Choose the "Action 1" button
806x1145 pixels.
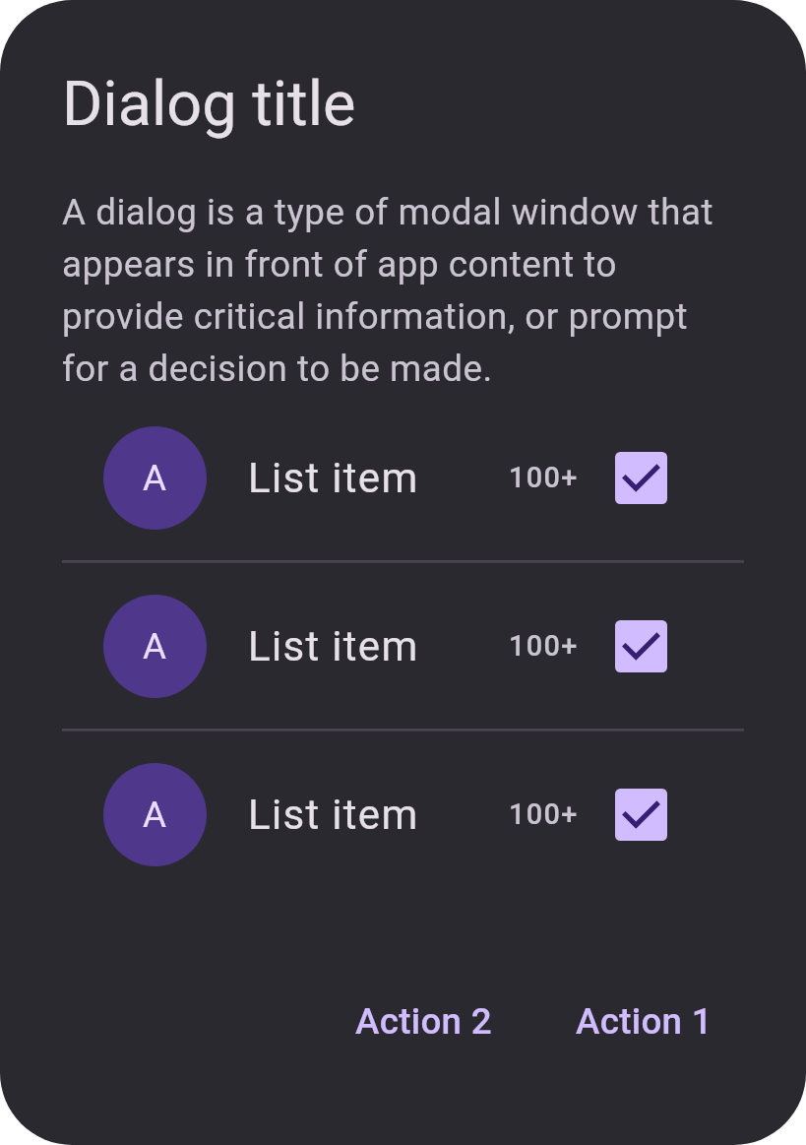click(643, 1022)
